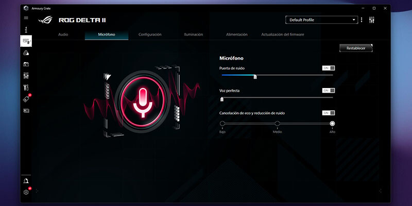Click the Armoury Crate title text

tap(41, 8)
